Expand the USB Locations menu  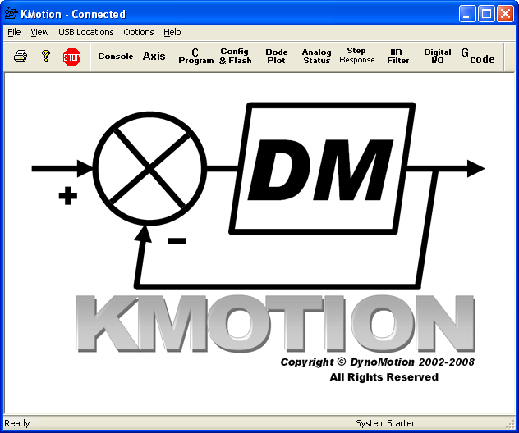click(x=85, y=32)
